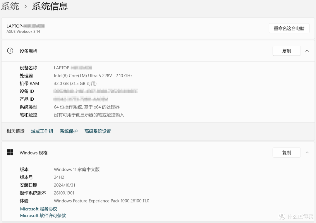Viewport: 316px width, 223px height.
Task: Copy Windows specs with Windows 规格 复制 button
Action: [286, 153]
